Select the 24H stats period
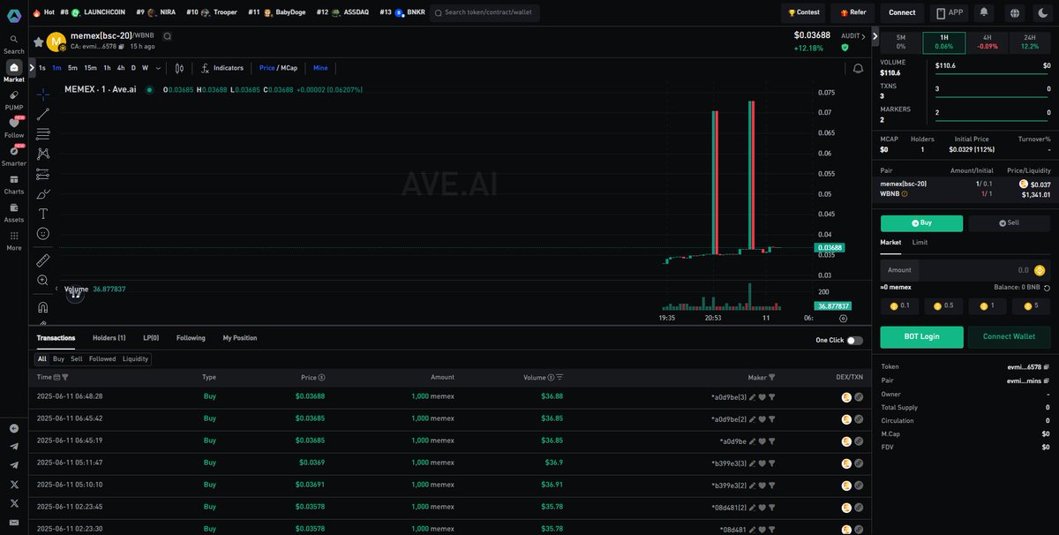This screenshot has height=535, width=1059. 1030,41
